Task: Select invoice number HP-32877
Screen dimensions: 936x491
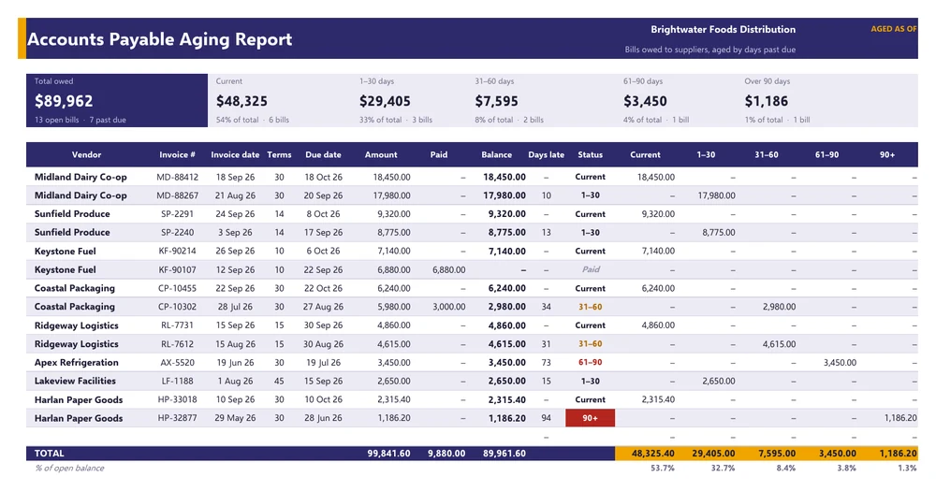Action: click(x=177, y=418)
